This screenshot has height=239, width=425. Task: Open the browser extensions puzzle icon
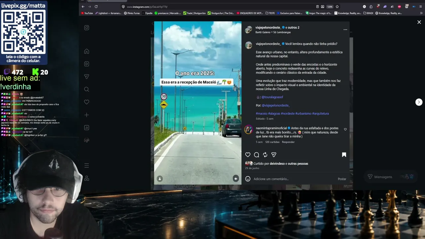pos(371,7)
